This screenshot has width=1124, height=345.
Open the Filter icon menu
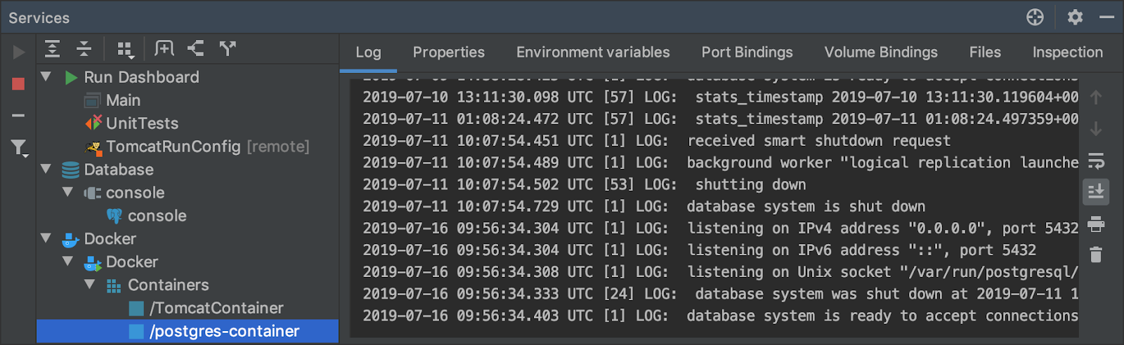pyautogui.click(x=19, y=147)
